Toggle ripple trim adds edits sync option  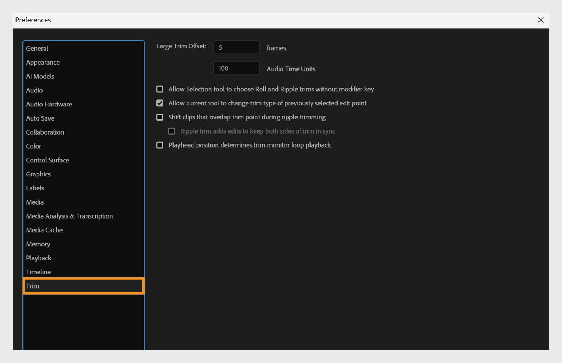point(171,131)
